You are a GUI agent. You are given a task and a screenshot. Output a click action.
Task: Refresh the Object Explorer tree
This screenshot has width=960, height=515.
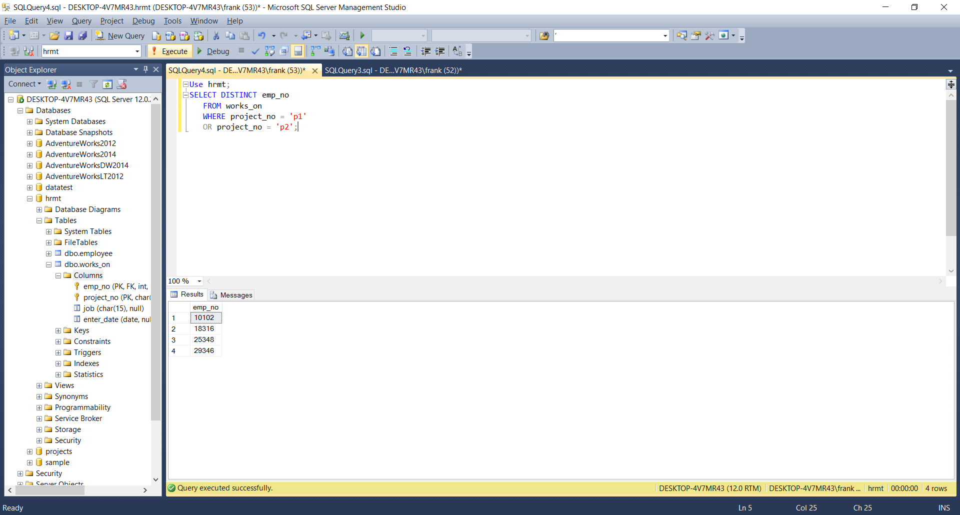(107, 84)
